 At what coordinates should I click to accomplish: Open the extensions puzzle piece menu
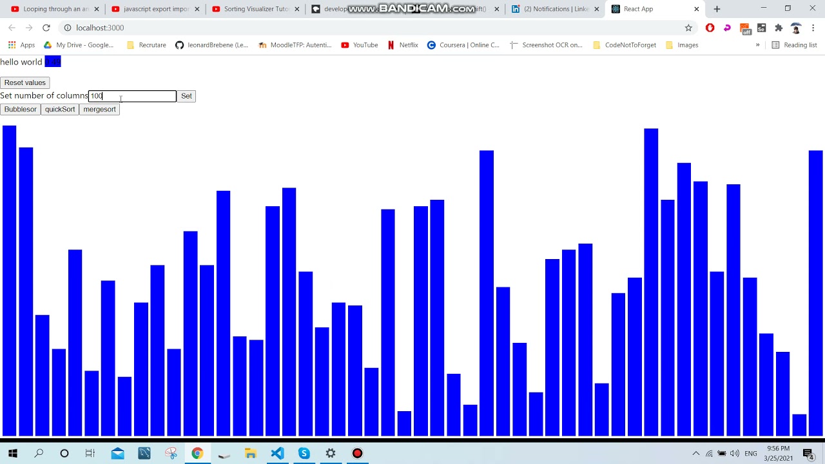coord(779,28)
